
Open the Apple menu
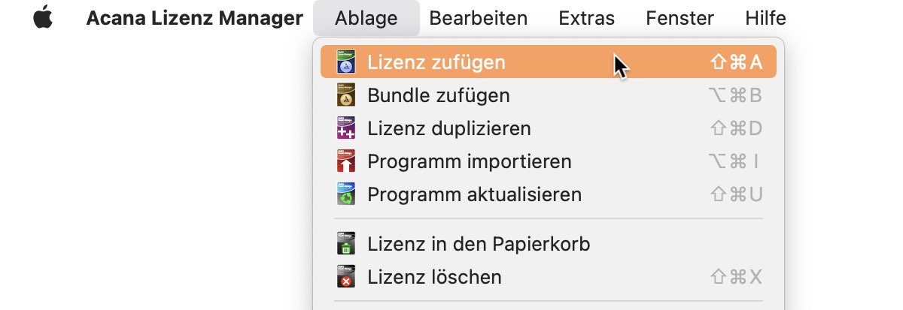pos(44,17)
